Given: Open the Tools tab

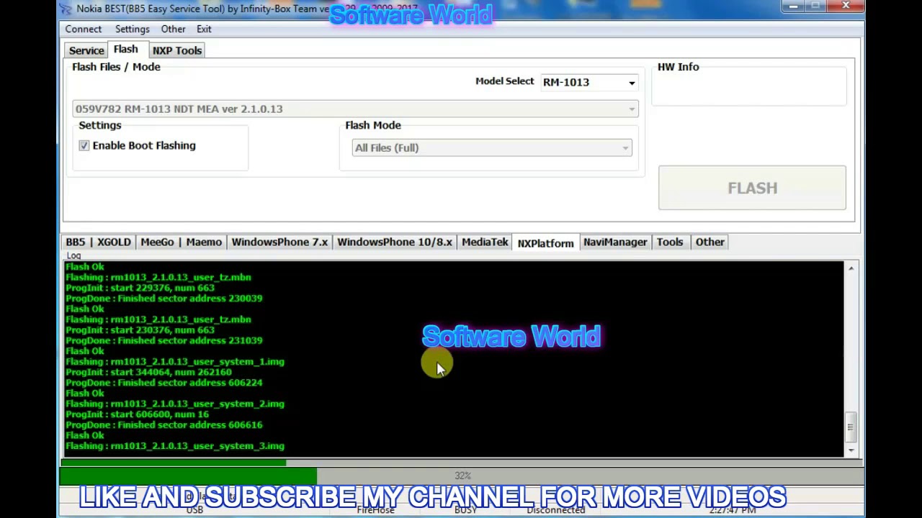Looking at the screenshot, I should [x=670, y=242].
